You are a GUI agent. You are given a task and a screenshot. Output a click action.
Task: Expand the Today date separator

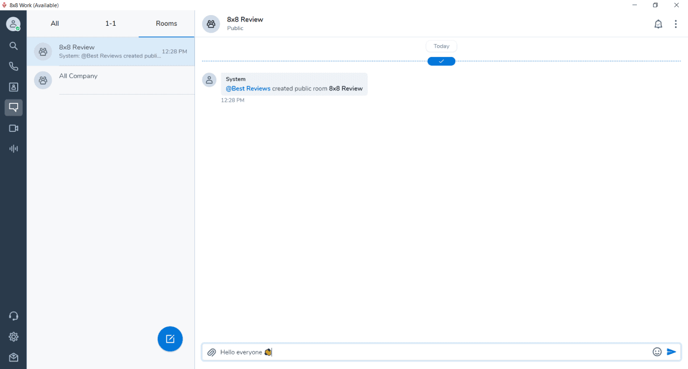point(441,46)
